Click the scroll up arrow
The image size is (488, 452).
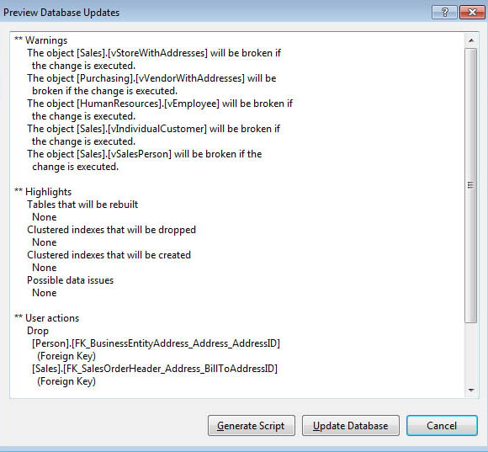471,40
